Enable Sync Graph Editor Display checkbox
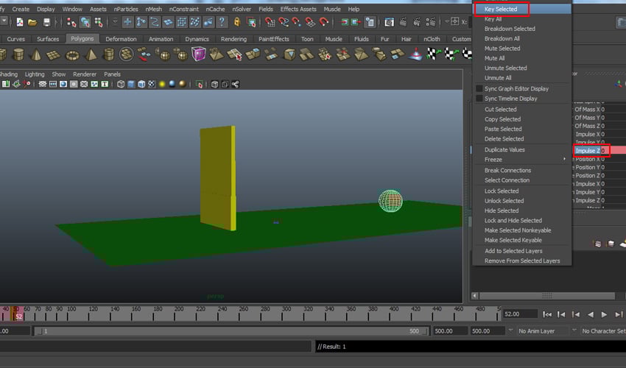Viewport: 626px width, 368px height. tap(479, 89)
